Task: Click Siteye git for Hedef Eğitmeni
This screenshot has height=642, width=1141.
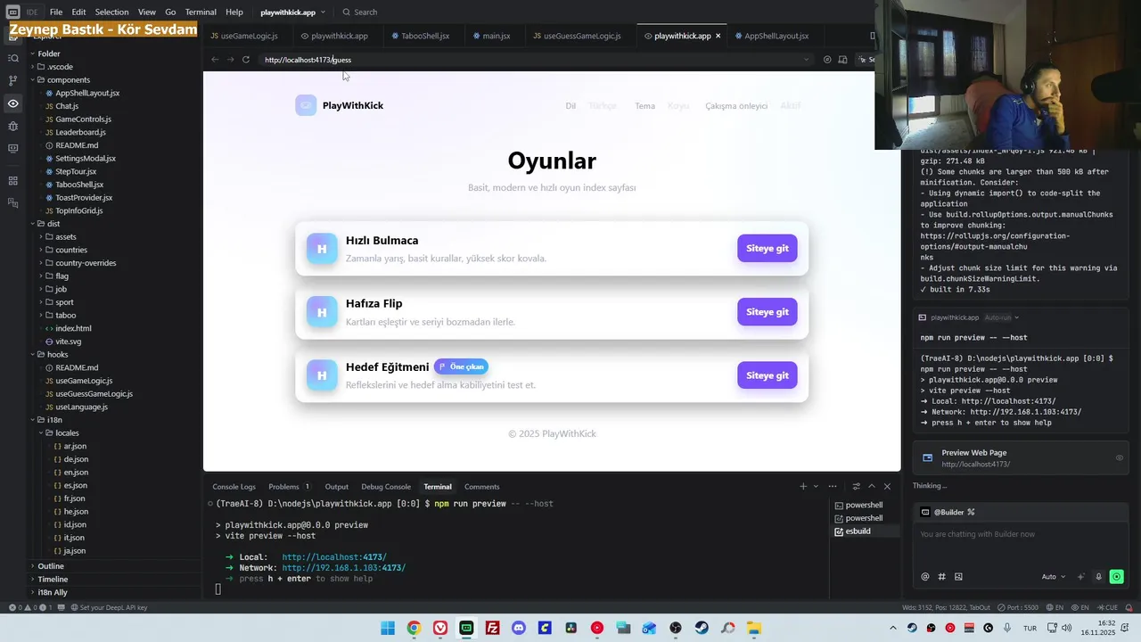Action: click(767, 374)
